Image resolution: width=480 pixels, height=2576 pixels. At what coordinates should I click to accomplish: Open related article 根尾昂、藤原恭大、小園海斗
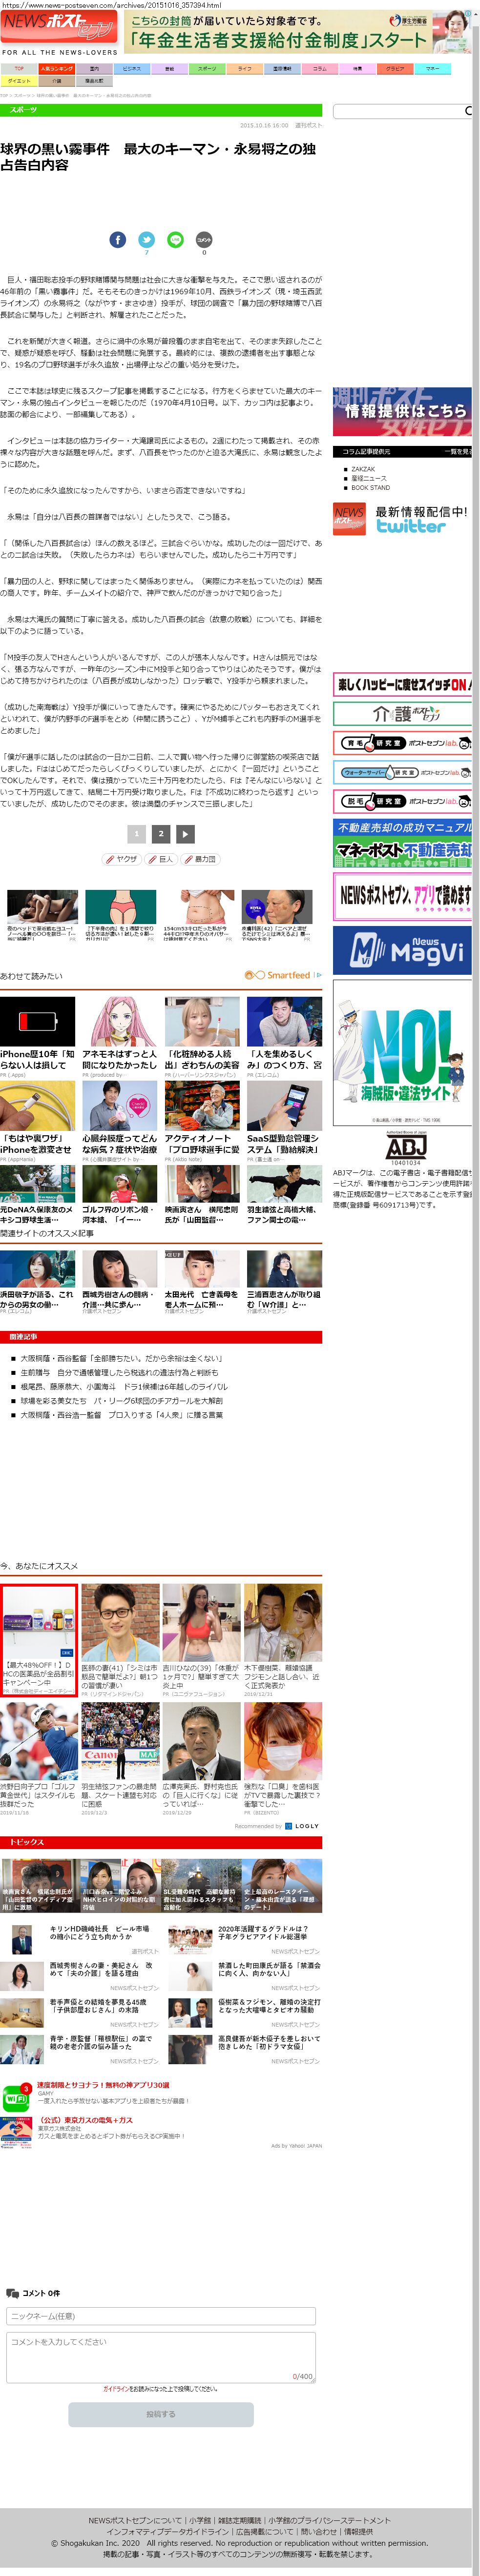(124, 1387)
